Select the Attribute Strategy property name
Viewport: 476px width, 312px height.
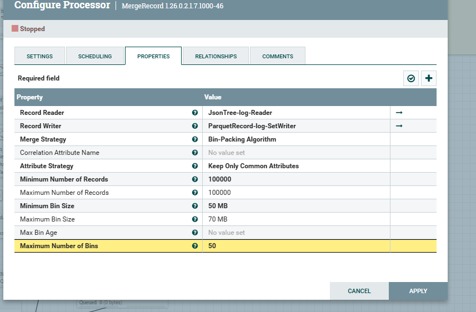click(x=47, y=166)
